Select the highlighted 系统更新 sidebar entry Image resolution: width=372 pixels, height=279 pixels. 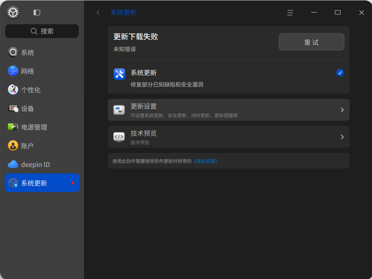pos(42,183)
